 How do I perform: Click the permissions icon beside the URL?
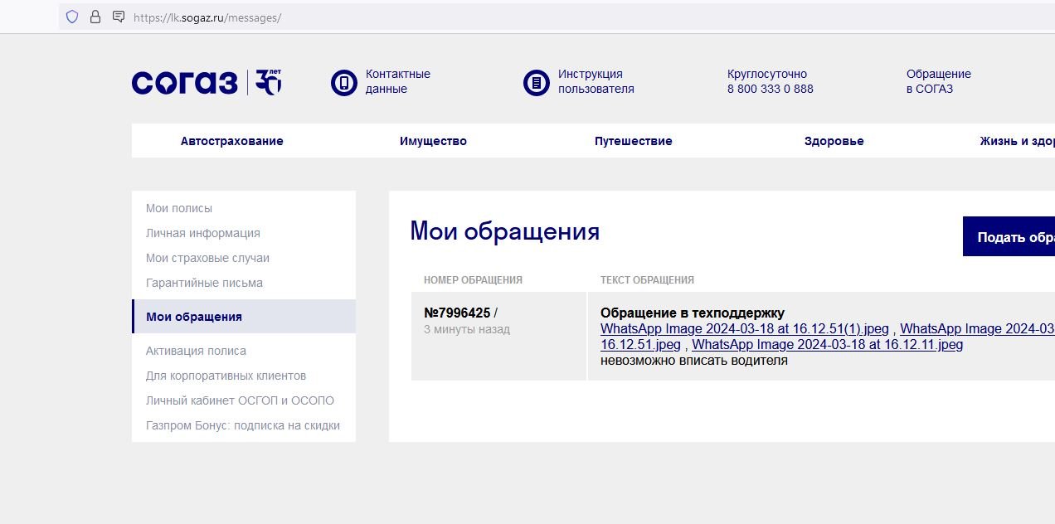tap(119, 17)
